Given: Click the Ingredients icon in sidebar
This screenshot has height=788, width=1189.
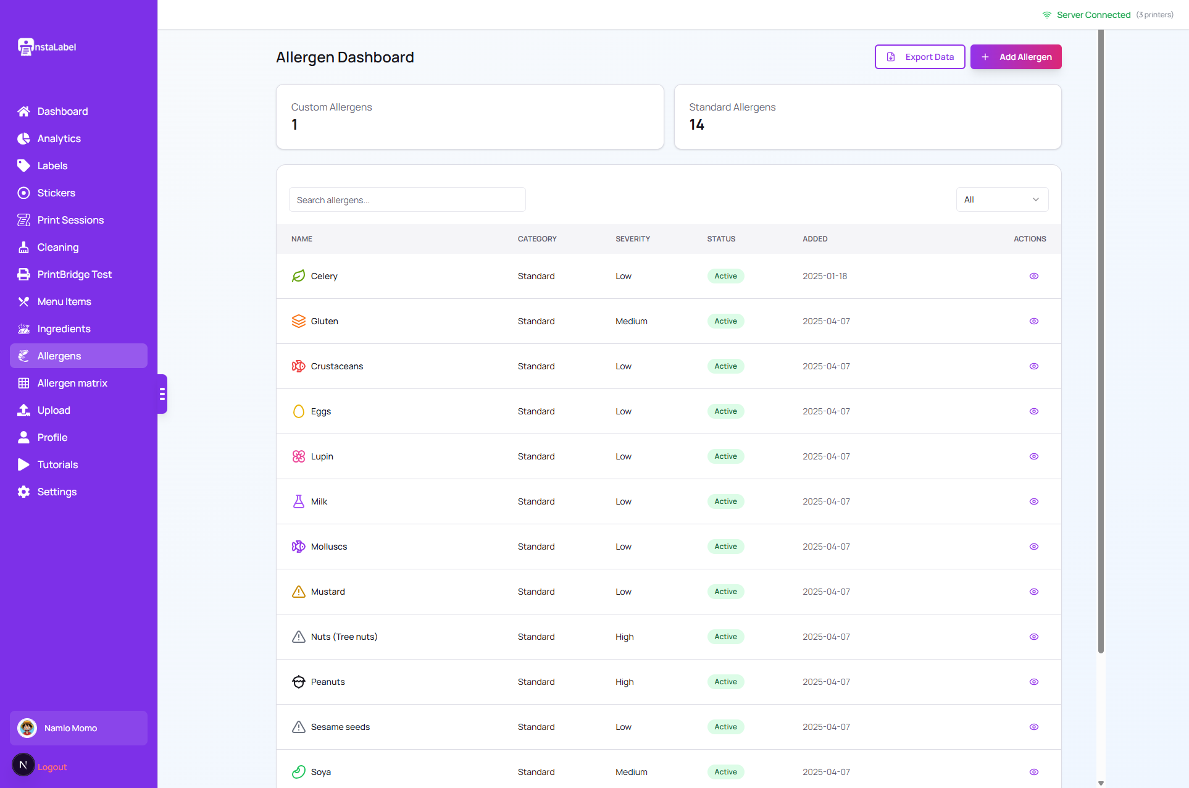Looking at the screenshot, I should point(23,329).
